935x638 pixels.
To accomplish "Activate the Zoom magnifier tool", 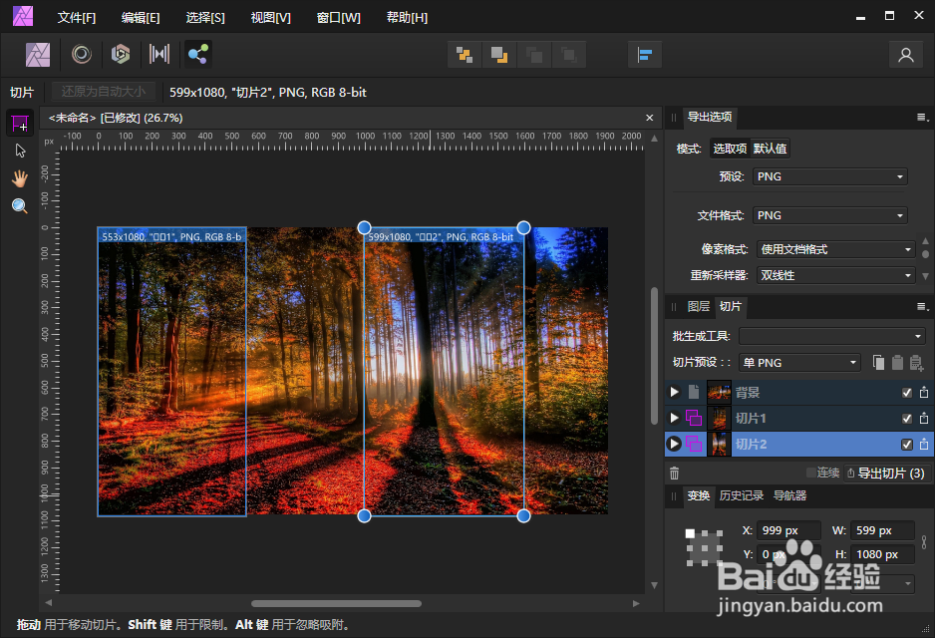I will coord(20,206).
